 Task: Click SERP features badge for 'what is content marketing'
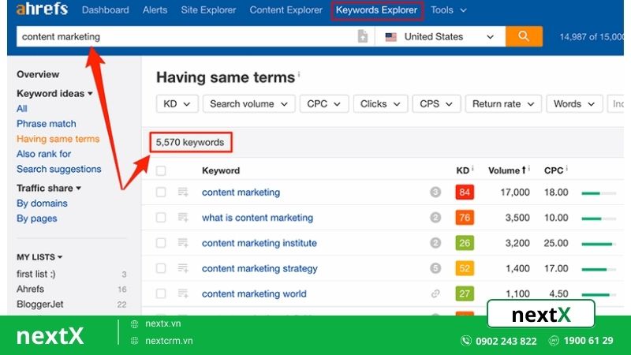tap(435, 218)
